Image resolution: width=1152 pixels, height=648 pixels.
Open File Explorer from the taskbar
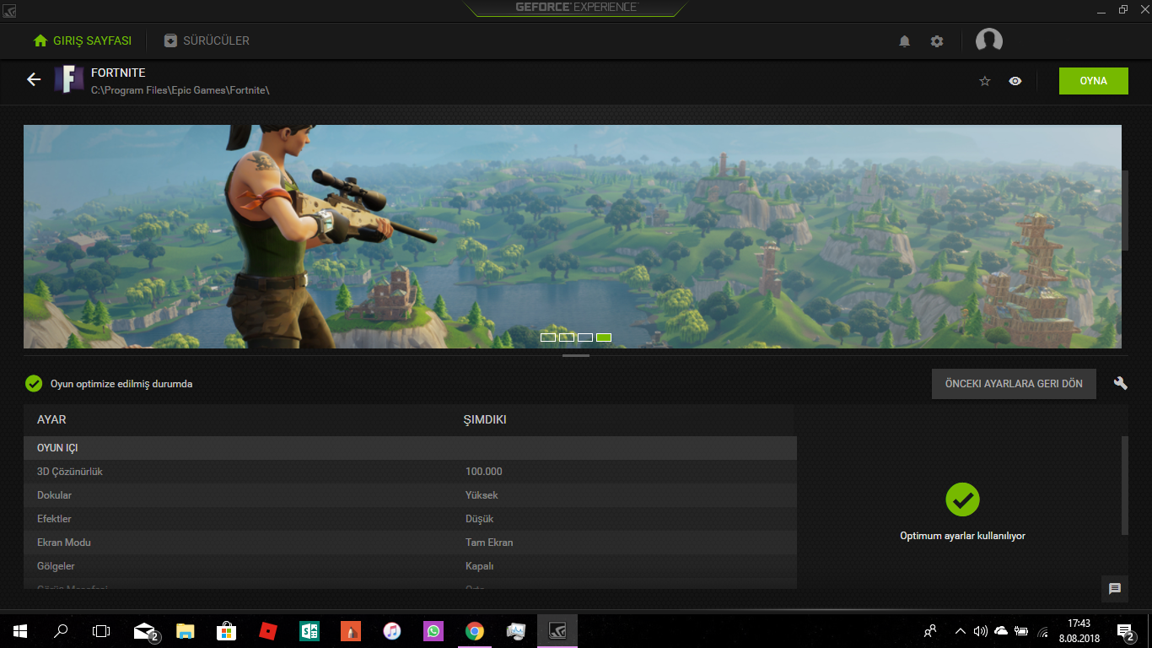point(186,630)
